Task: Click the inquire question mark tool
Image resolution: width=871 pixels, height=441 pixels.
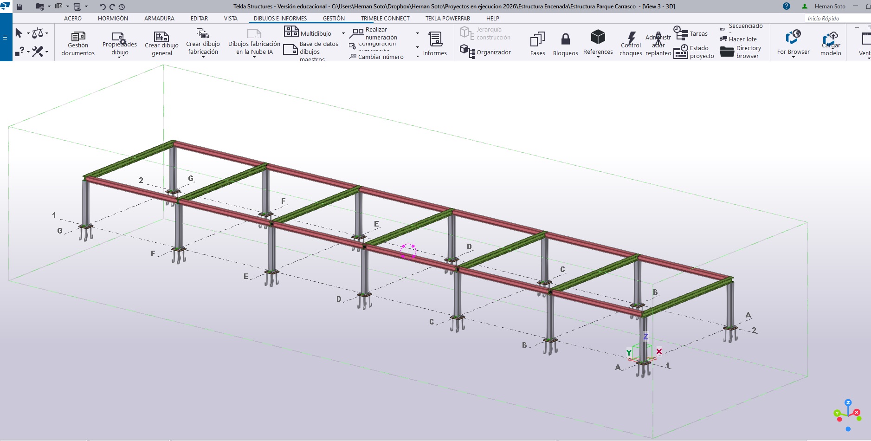Action: pyautogui.click(x=19, y=51)
